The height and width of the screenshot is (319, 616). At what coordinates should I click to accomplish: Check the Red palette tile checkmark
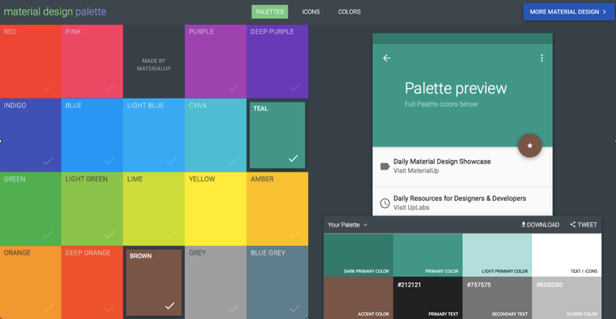pyautogui.click(x=48, y=87)
